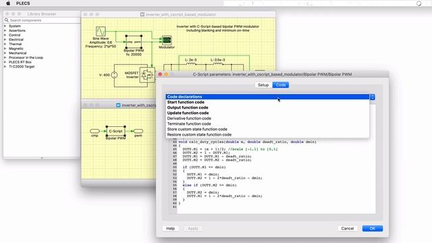432x243 pixels.
Task: Select the Bipolar PWM block in schematic
Action: tap(134, 42)
